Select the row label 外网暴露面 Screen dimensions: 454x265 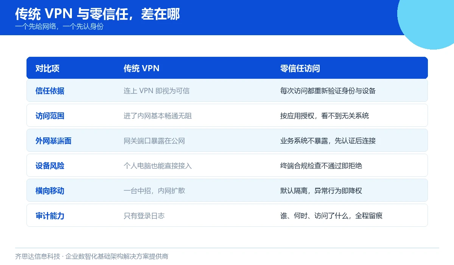(53, 141)
